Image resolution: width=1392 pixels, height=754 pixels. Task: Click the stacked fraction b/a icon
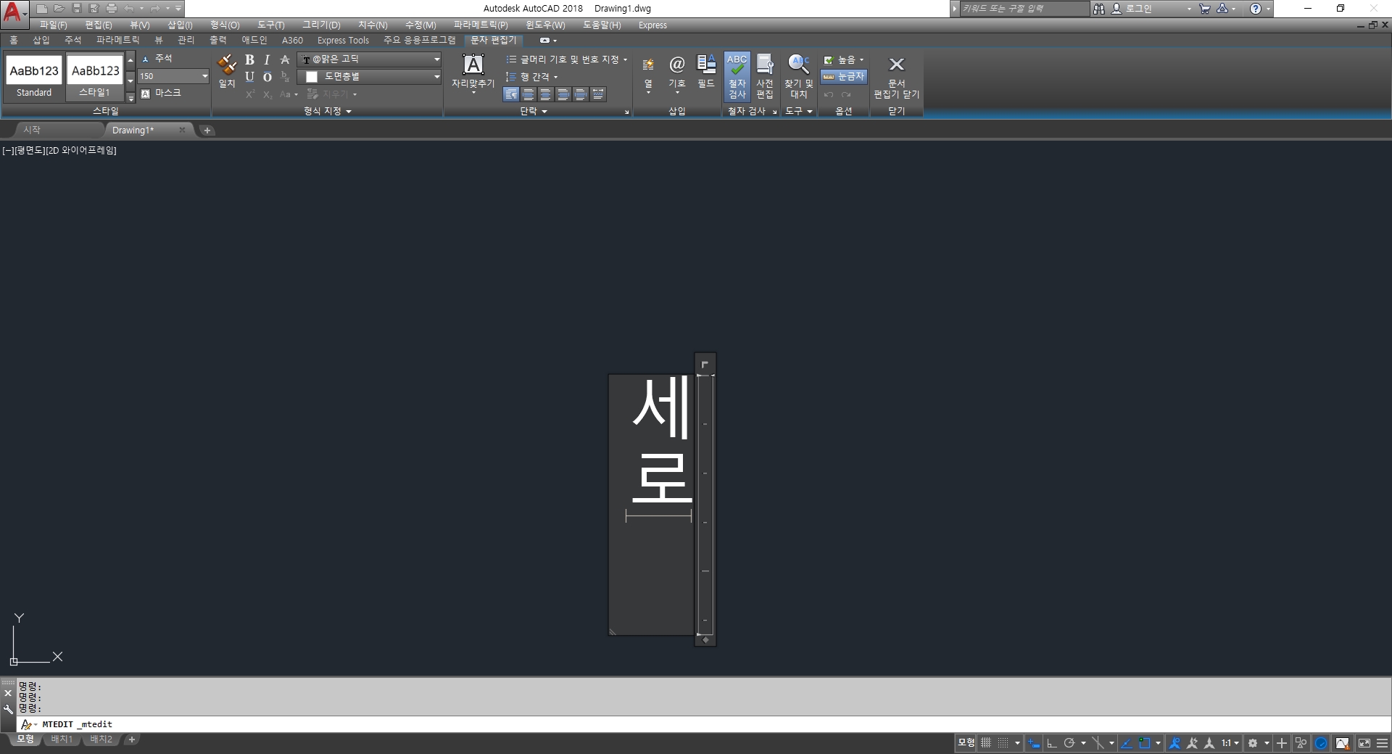pyautogui.click(x=285, y=76)
